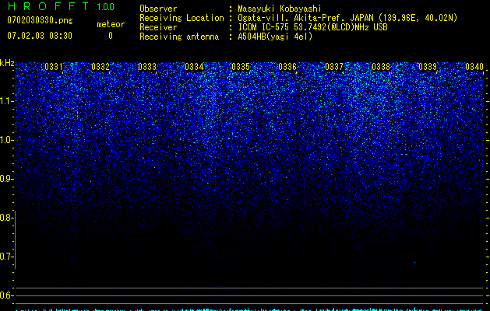Click the 0337 time marker
Viewport: 490px width, 311px height.
pyautogui.click(x=334, y=67)
